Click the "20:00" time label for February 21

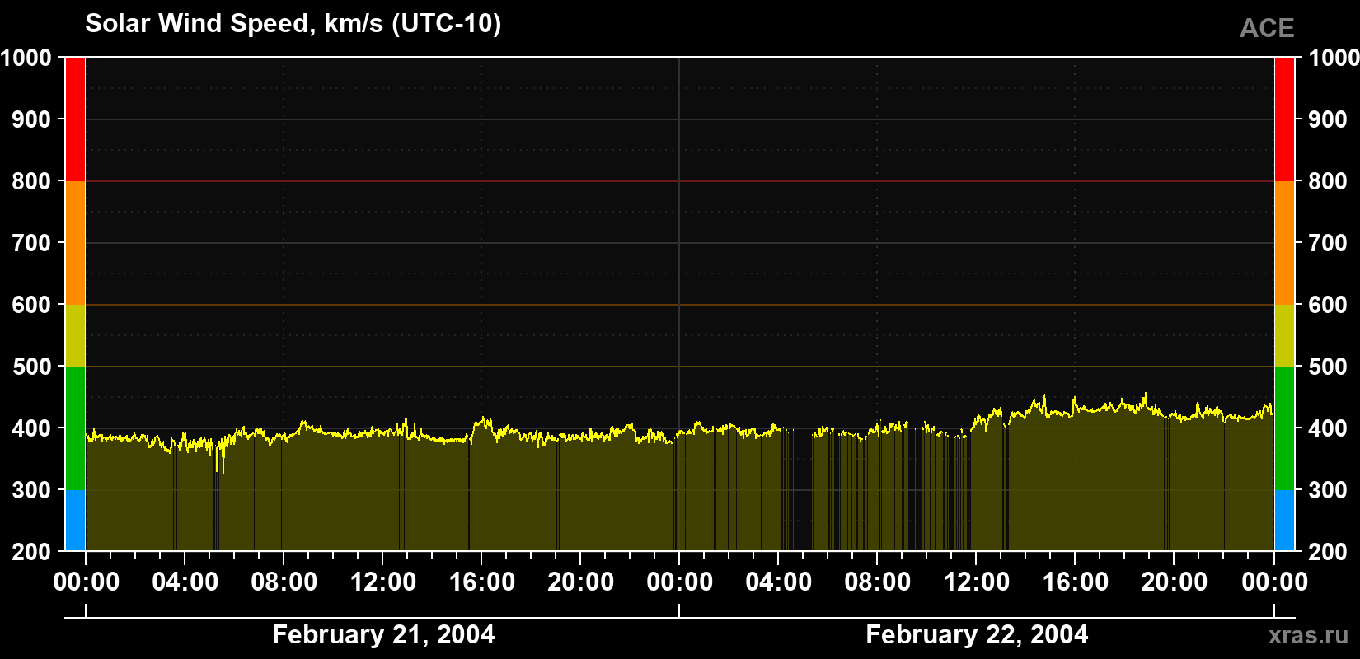coord(581,582)
